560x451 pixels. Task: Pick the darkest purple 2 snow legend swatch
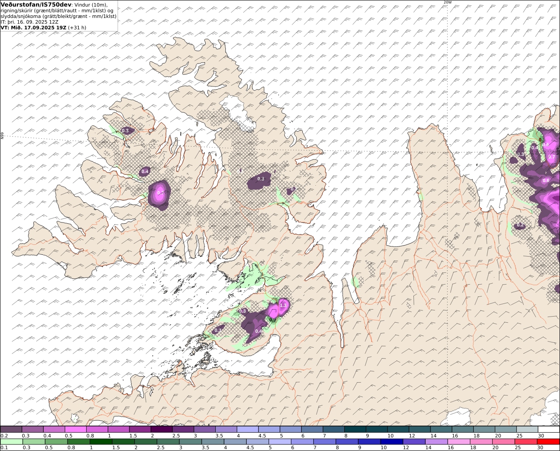[x=161, y=429]
